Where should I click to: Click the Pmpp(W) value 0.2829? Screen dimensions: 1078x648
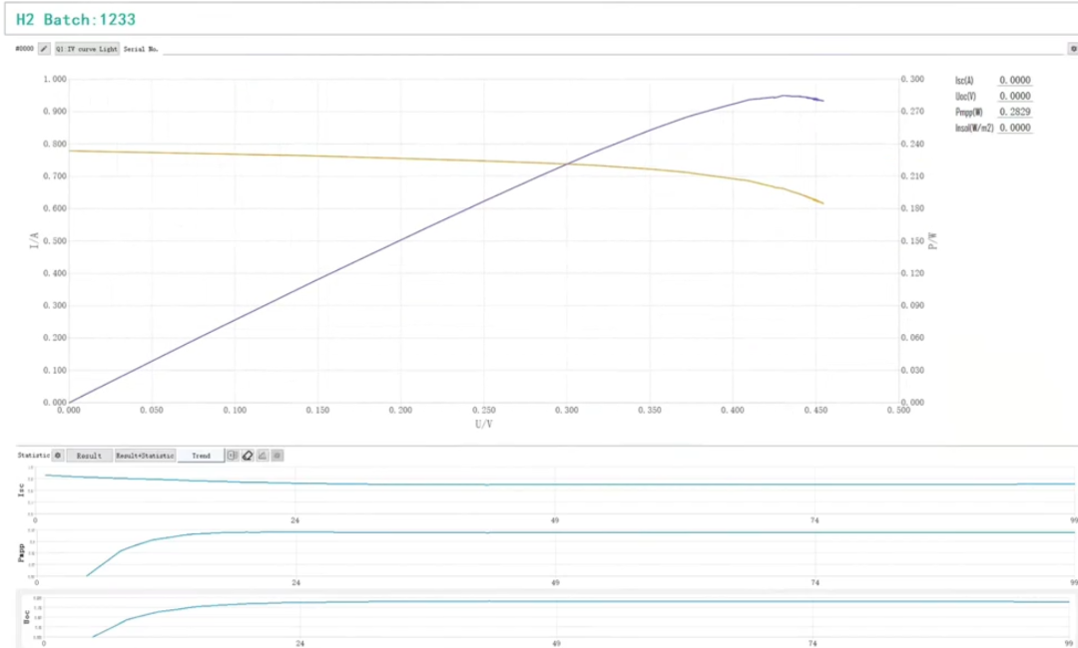click(1014, 112)
